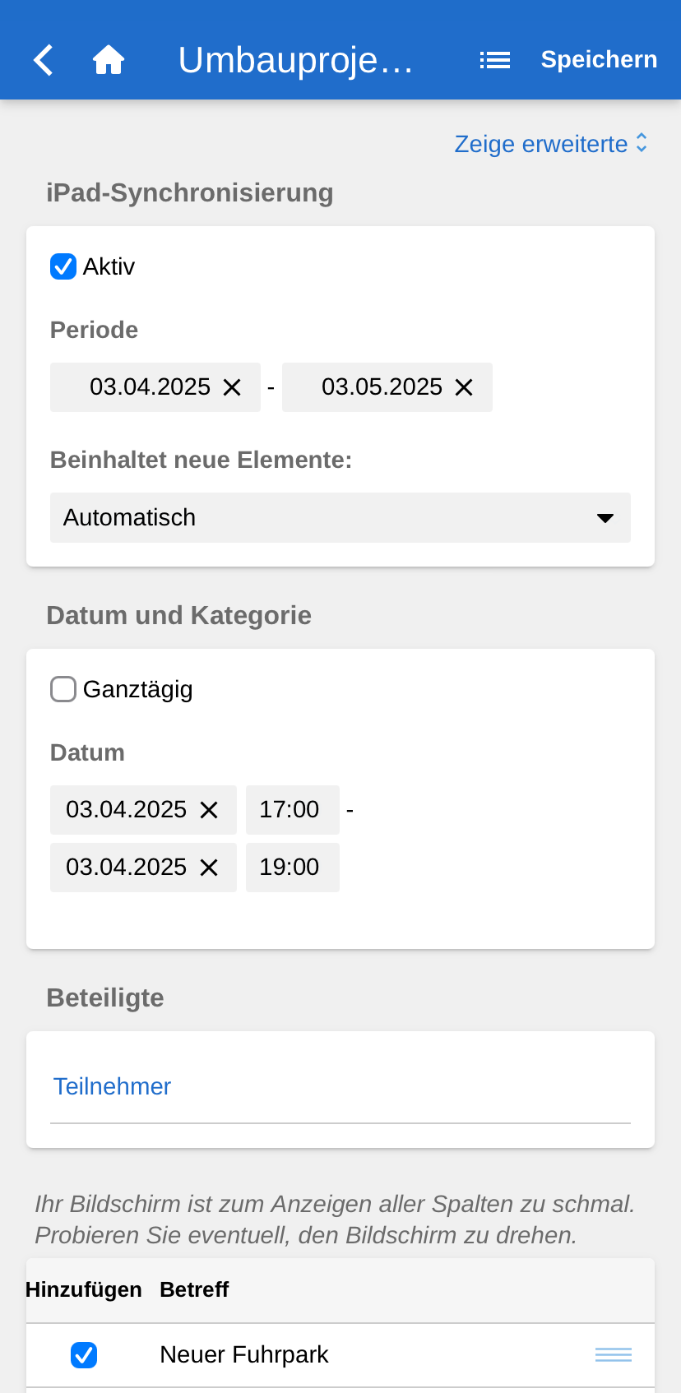This screenshot has height=1393, width=681.
Task: Open the list menu icon in header
Action: click(495, 60)
